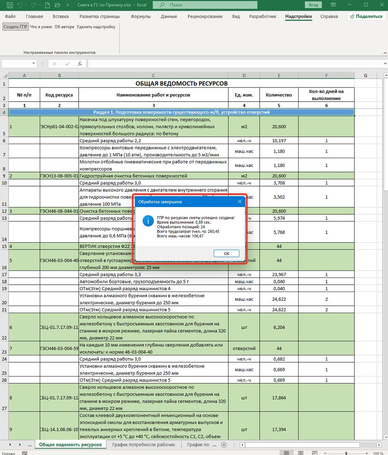Click the ОБЩАЯ ВЕДОМОСТЬ РЕСУРСОВ title cell
The image size is (388, 455).
181,83
